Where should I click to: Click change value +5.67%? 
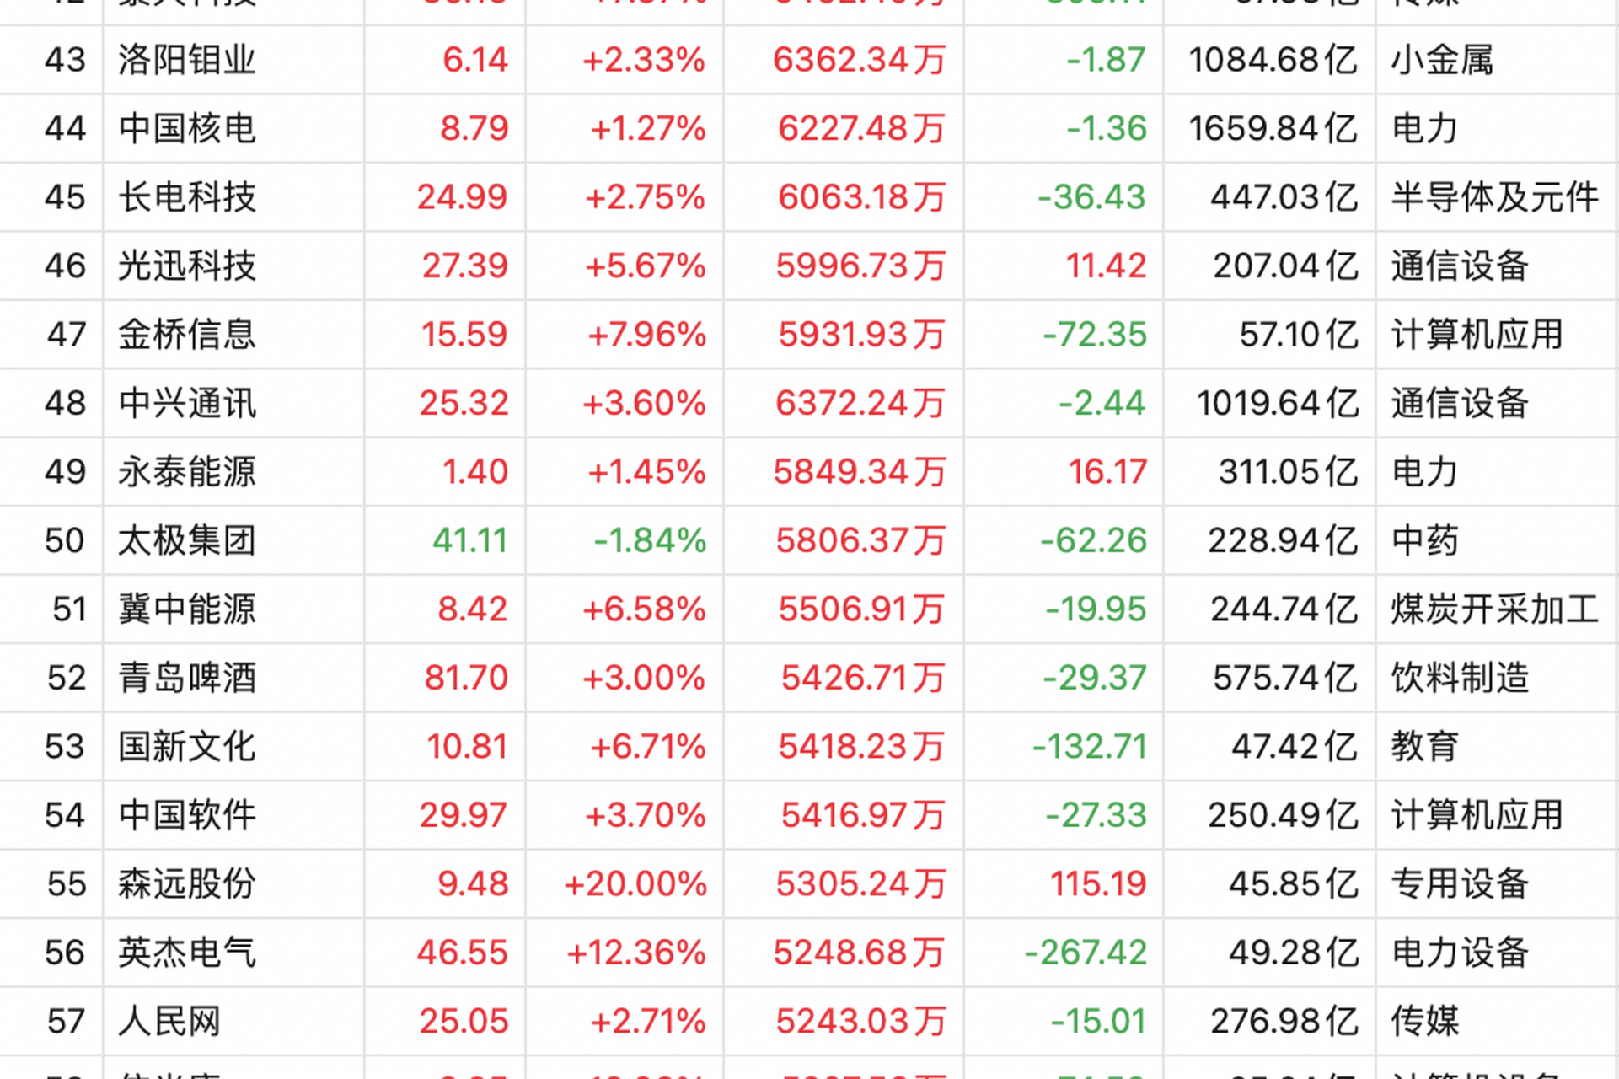point(646,266)
